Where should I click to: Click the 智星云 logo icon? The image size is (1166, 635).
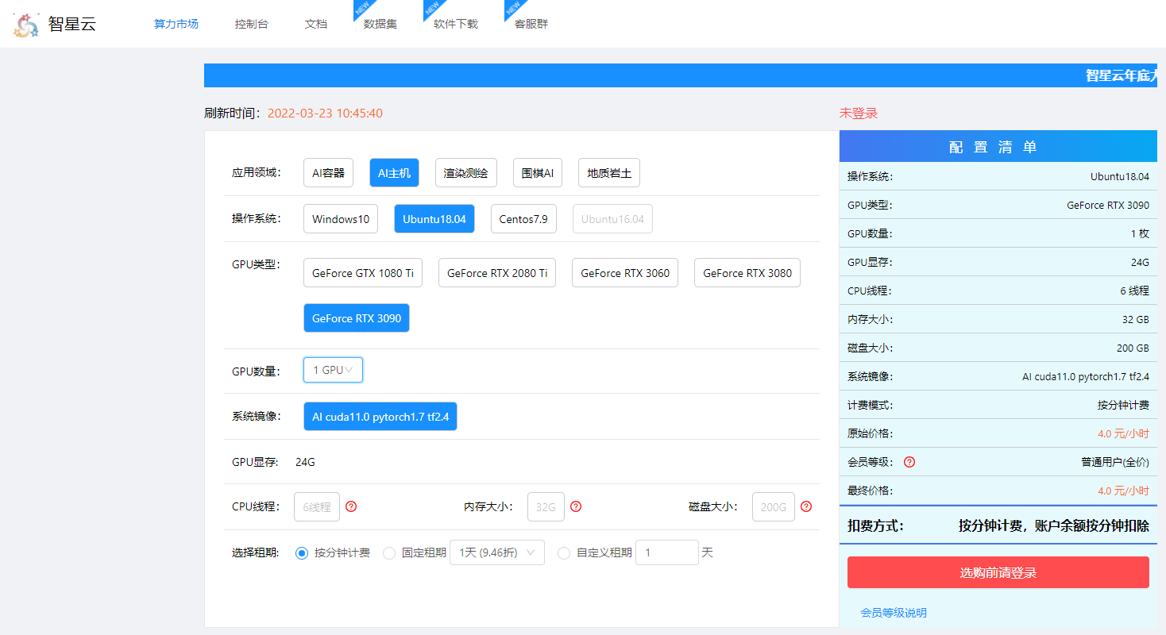(x=26, y=25)
